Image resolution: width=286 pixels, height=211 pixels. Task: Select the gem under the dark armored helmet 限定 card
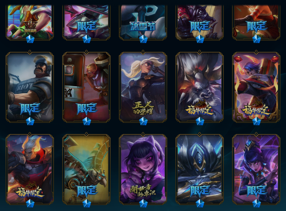pos(200,203)
